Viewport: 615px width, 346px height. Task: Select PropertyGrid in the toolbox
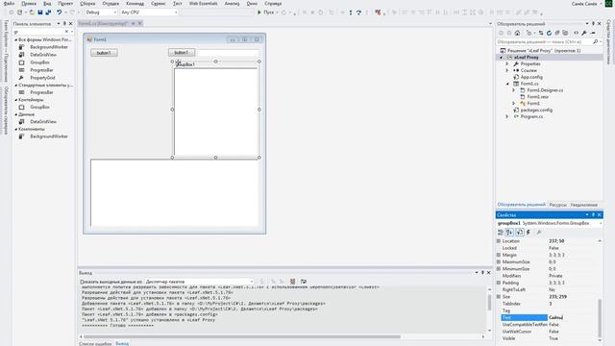[42, 78]
